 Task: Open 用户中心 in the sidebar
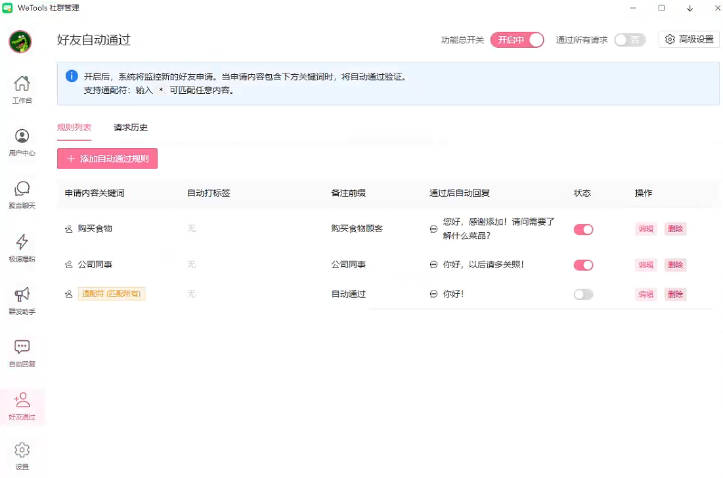[x=22, y=142]
